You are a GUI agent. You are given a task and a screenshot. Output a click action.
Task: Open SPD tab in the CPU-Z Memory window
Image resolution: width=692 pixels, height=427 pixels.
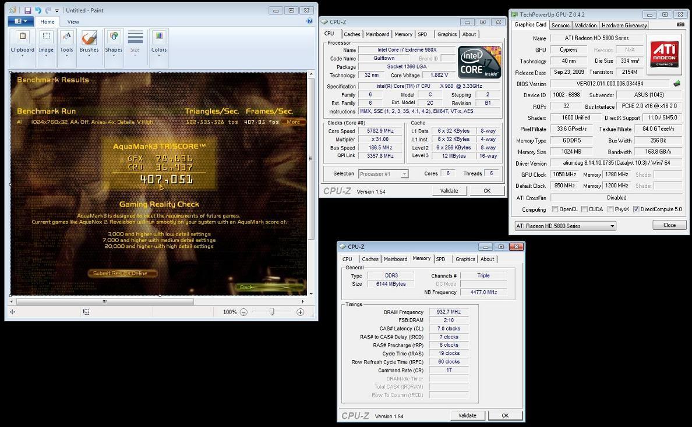(x=440, y=259)
